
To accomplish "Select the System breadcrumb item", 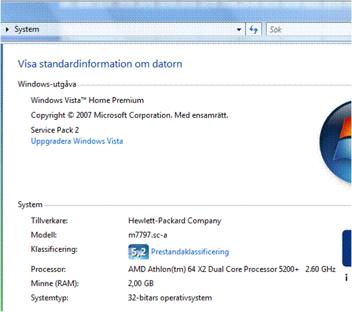I will (x=27, y=29).
